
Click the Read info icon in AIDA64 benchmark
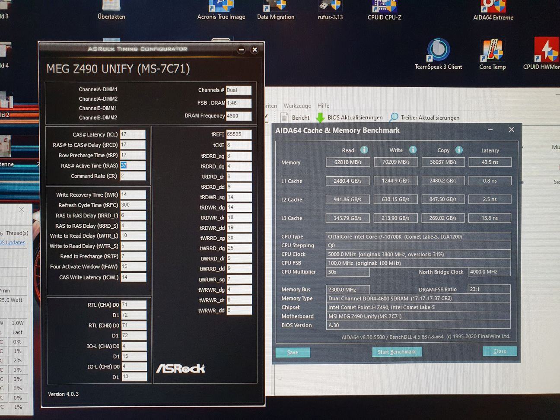click(364, 150)
